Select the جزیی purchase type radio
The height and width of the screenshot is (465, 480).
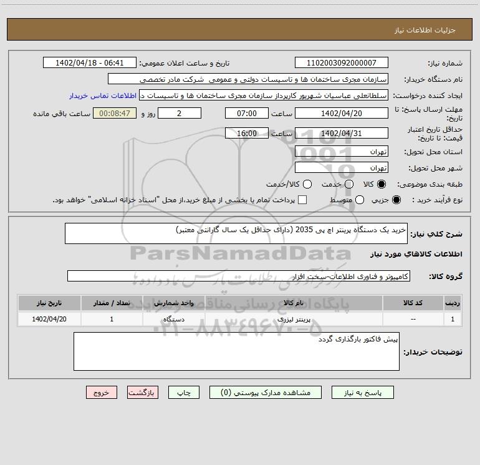(396, 200)
